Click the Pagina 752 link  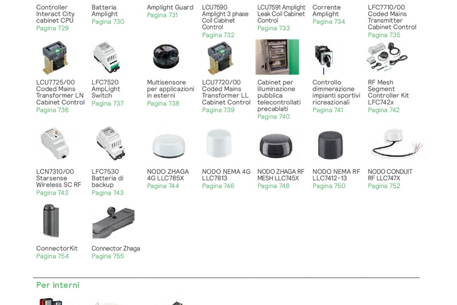(x=384, y=186)
